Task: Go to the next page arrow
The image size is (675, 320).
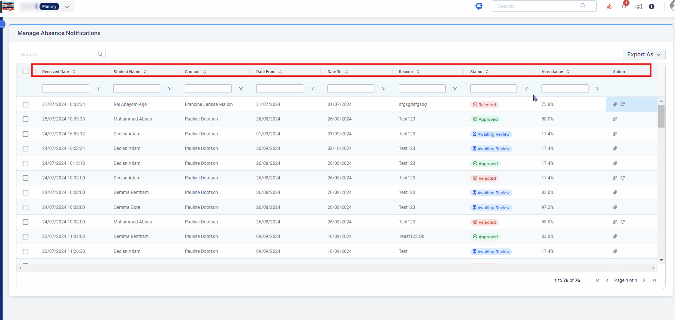Action: [644, 280]
